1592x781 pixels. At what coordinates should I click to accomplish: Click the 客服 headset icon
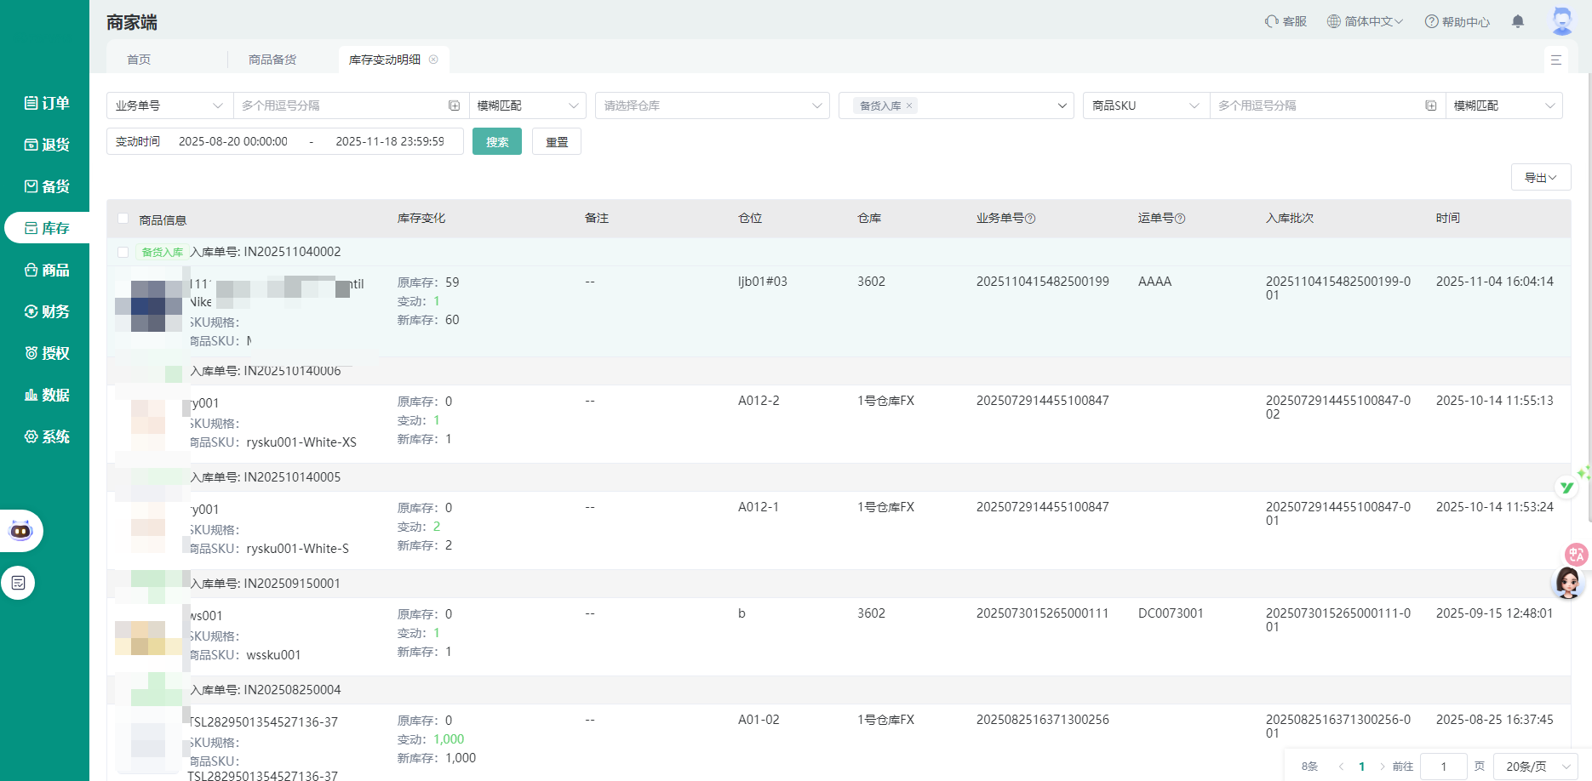(x=1272, y=21)
